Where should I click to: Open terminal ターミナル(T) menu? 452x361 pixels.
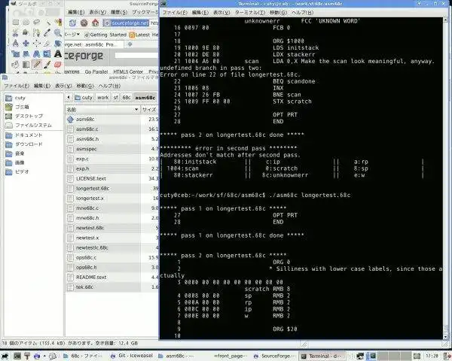tap(250, 13)
